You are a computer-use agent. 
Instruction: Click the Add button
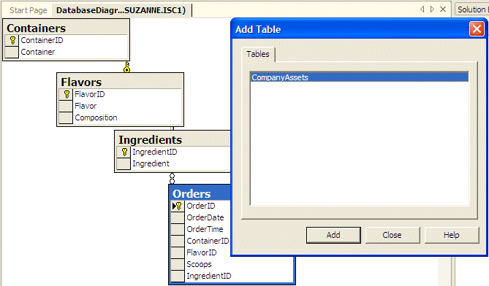pyautogui.click(x=333, y=235)
